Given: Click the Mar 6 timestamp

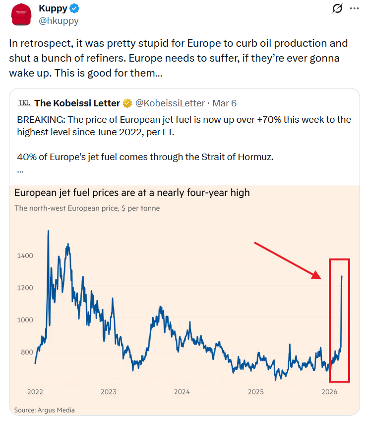Looking at the screenshot, I should (x=224, y=103).
